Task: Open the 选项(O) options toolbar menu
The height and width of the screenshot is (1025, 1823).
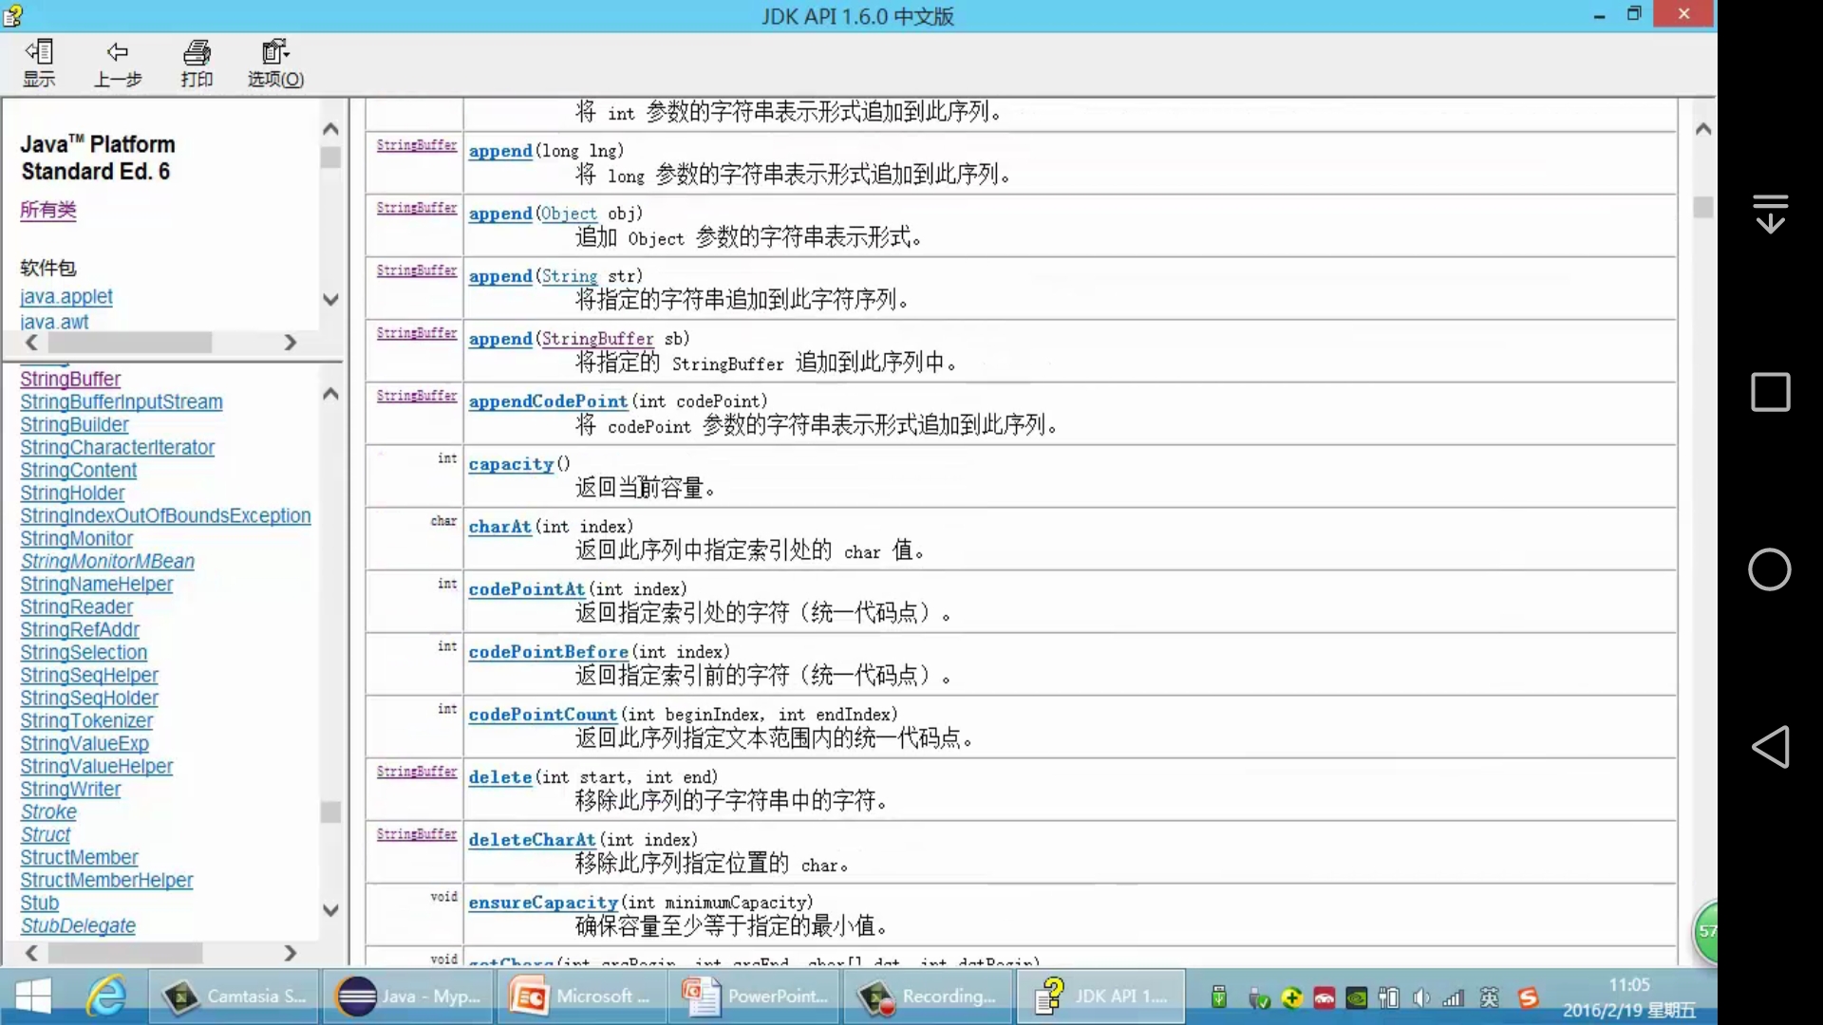Action: point(275,64)
